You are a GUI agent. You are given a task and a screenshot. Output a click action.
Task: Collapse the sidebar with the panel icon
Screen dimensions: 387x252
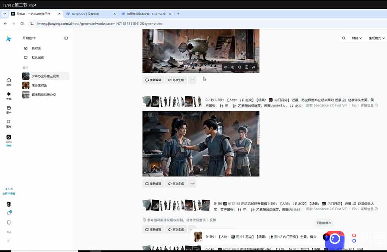pyautogui.click(x=66, y=38)
